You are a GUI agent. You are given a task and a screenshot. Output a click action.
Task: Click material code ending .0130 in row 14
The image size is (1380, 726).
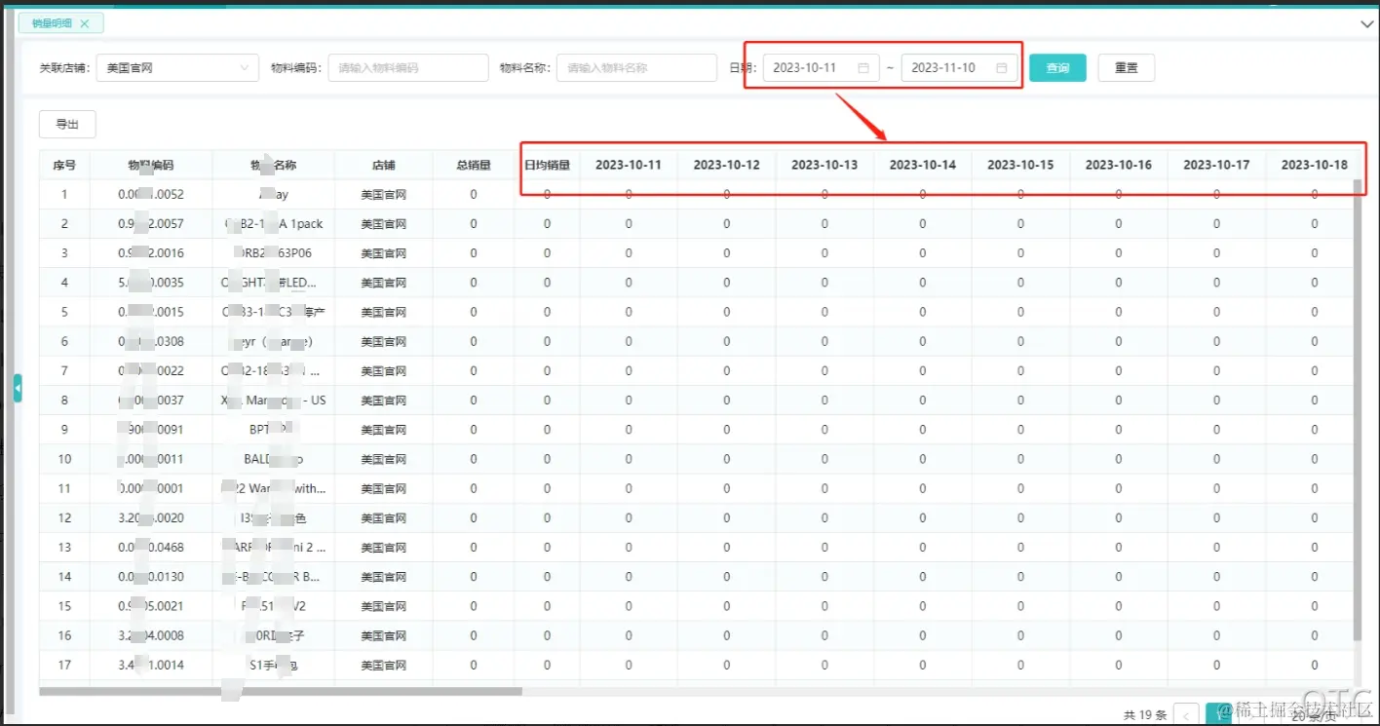tap(151, 577)
